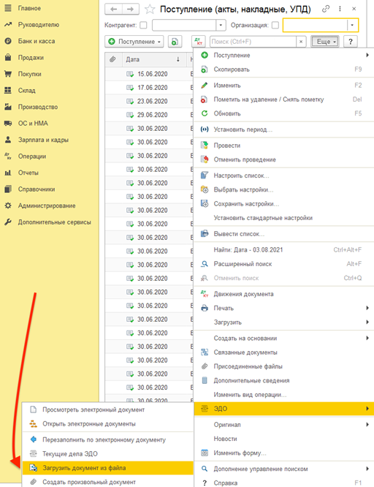This screenshot has height=487, width=374.
Task: Click the Поиск search input field
Action: coord(253,41)
